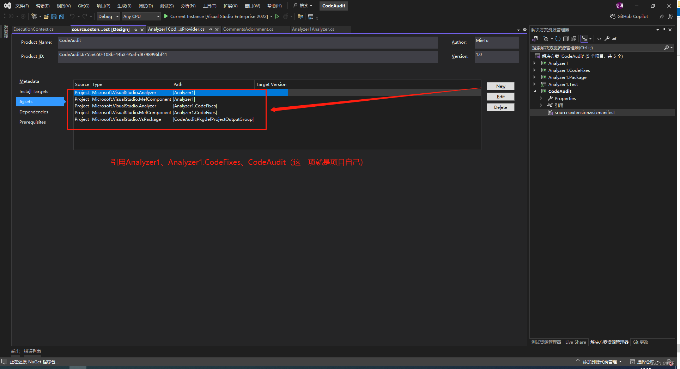Pin the source.extension manifest Design tab
Viewport: 680px width, 369px height.
point(136,30)
